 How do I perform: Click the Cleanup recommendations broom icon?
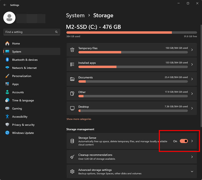(x=72, y=157)
